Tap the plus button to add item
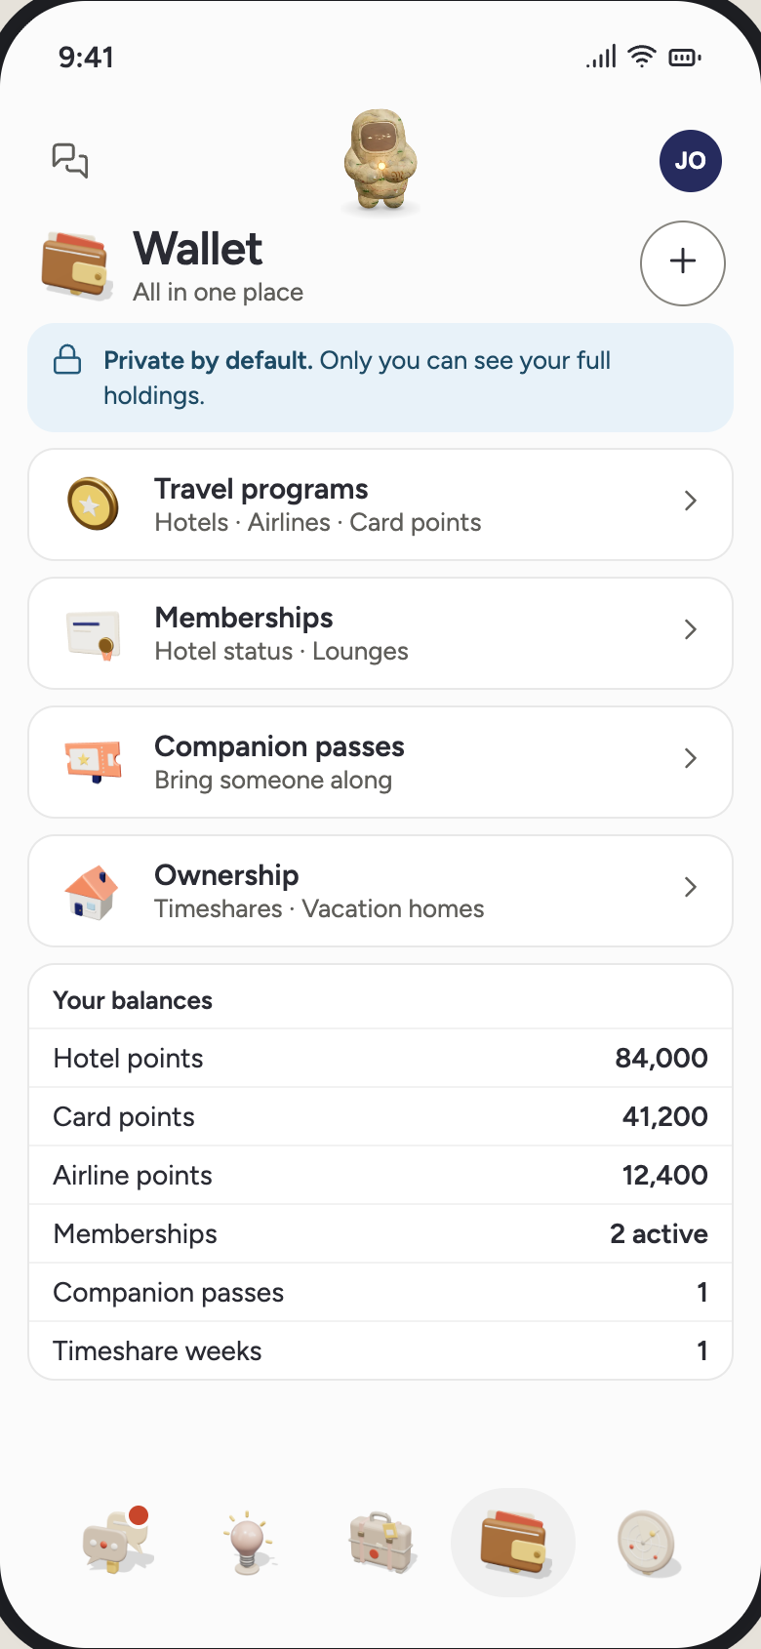The height and width of the screenshot is (1649, 761). tap(683, 262)
